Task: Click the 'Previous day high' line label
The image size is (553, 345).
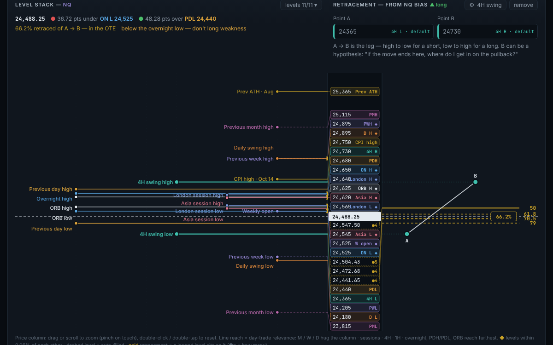Action: 51,189
